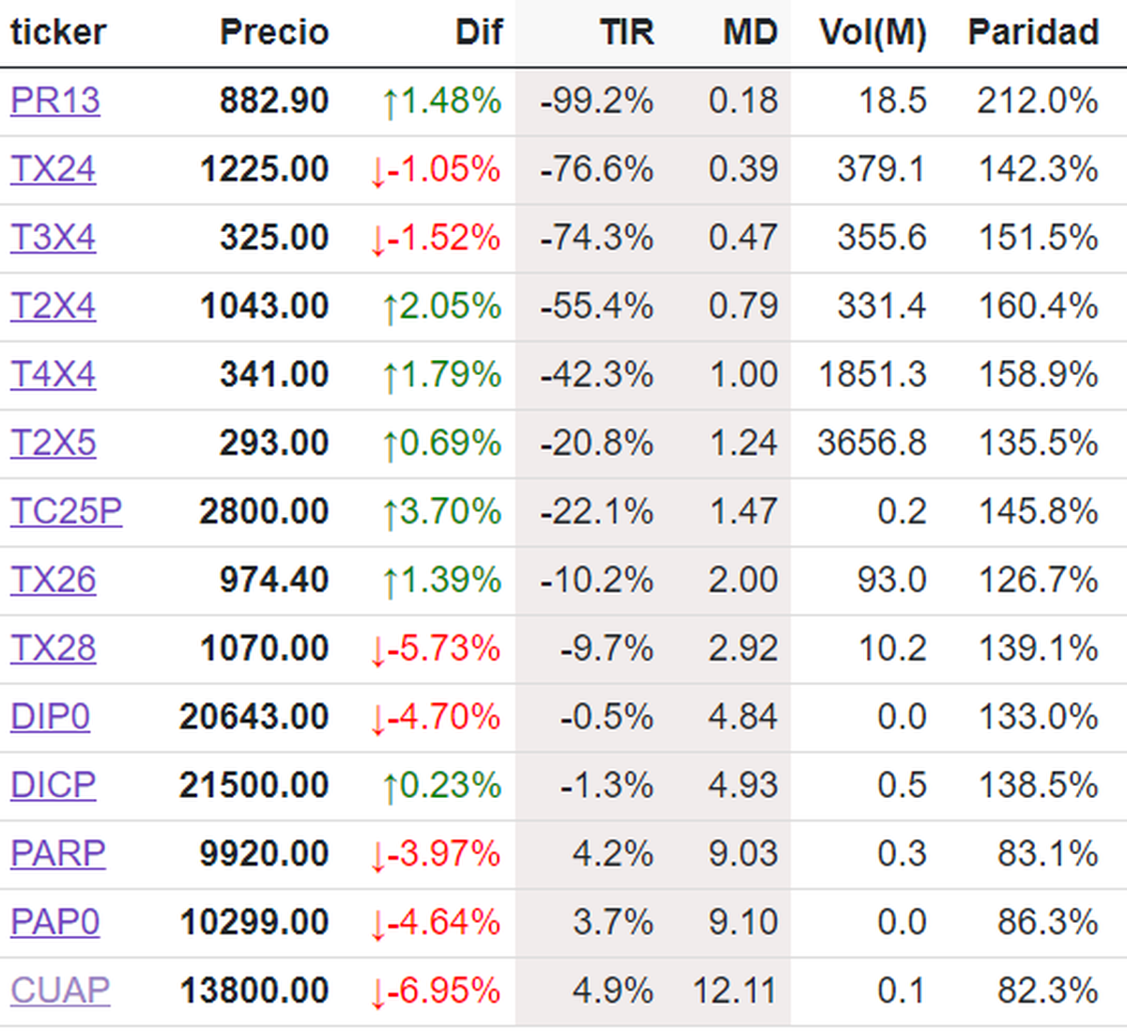Open the T2X5 bond link
The image size is (1127, 1031).
[53, 444]
